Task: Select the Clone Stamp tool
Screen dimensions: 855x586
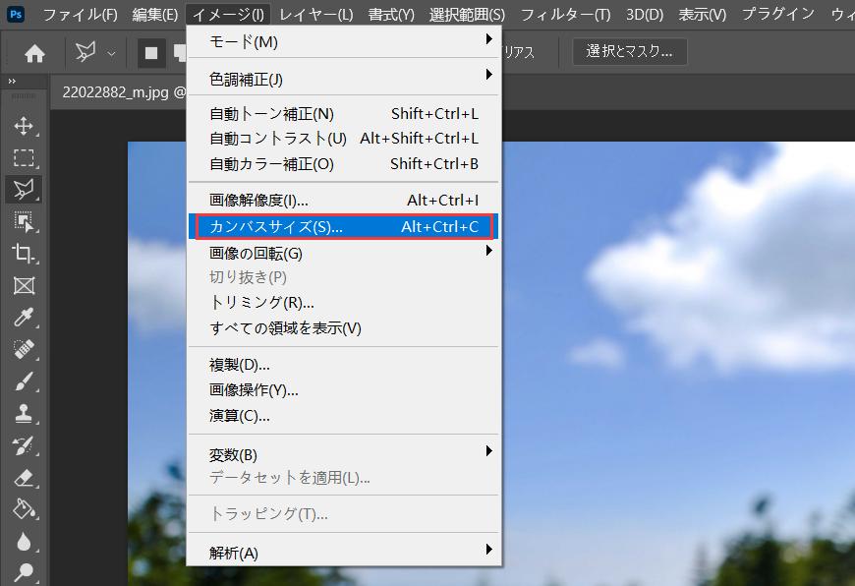Action: tap(24, 414)
